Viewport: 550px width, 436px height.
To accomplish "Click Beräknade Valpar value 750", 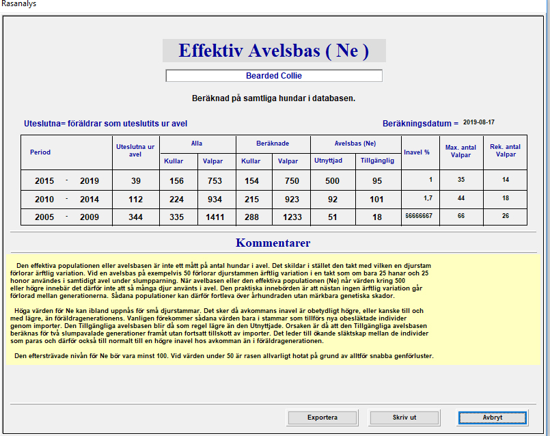I will 292,181.
